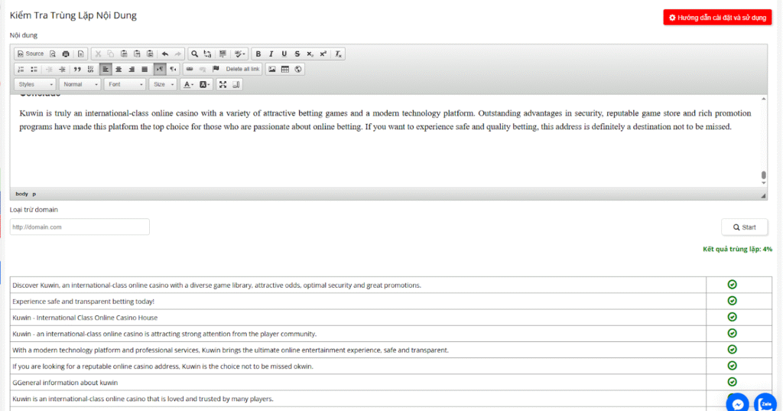Set text direction left to right
This screenshot has width=783, height=411.
[x=160, y=69]
